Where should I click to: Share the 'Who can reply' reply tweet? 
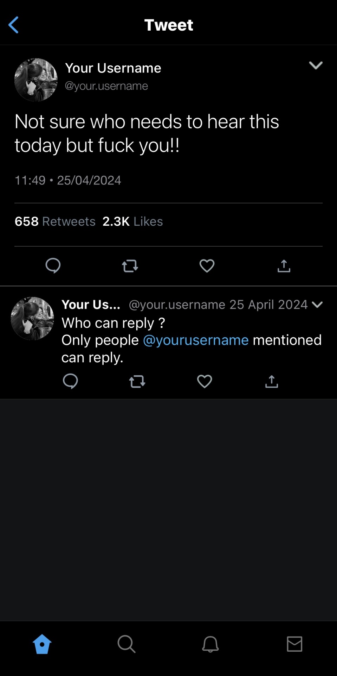coord(272,381)
